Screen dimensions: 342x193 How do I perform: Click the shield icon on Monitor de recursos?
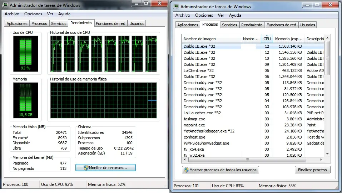tap(86, 168)
